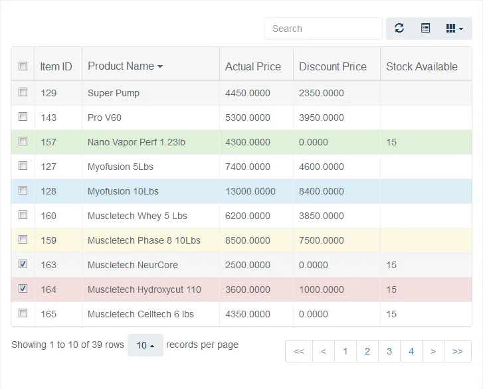Uncheck the Muscletech Hydroxycut 110 row checkbox

pyautogui.click(x=23, y=289)
